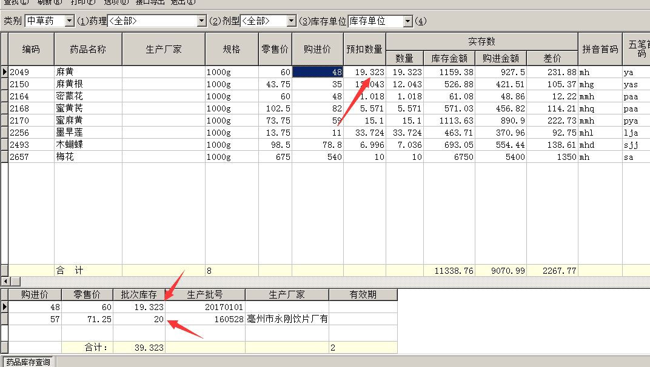The width and height of the screenshot is (650, 367).
Task: Click 库存金额 value 1159.38
Action: 449,71
